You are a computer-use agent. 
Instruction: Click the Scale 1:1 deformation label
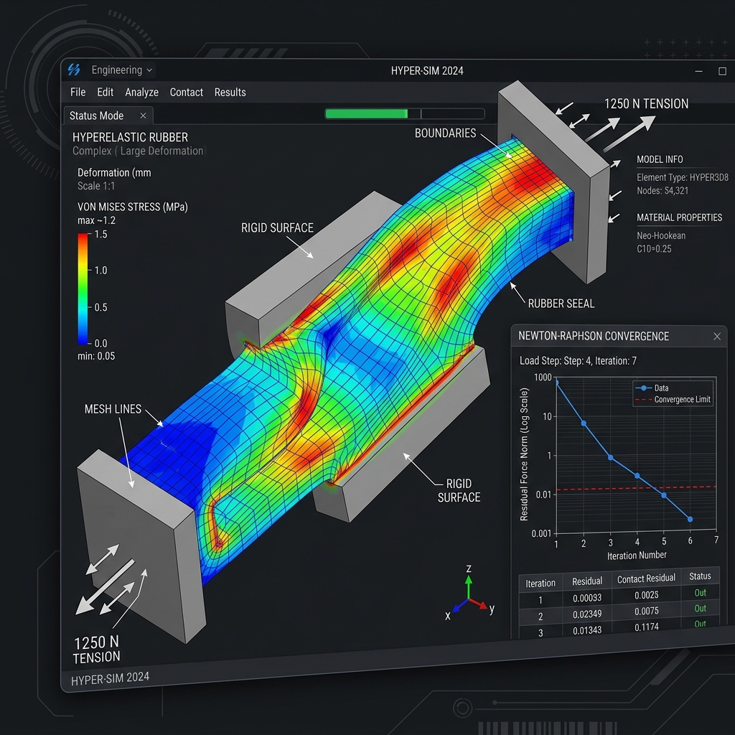point(96,186)
